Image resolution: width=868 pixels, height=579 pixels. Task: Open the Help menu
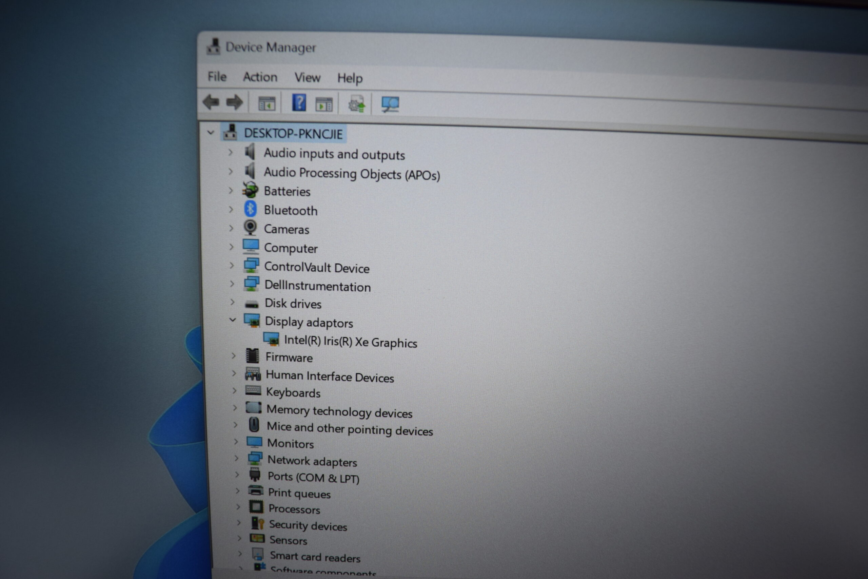click(350, 78)
